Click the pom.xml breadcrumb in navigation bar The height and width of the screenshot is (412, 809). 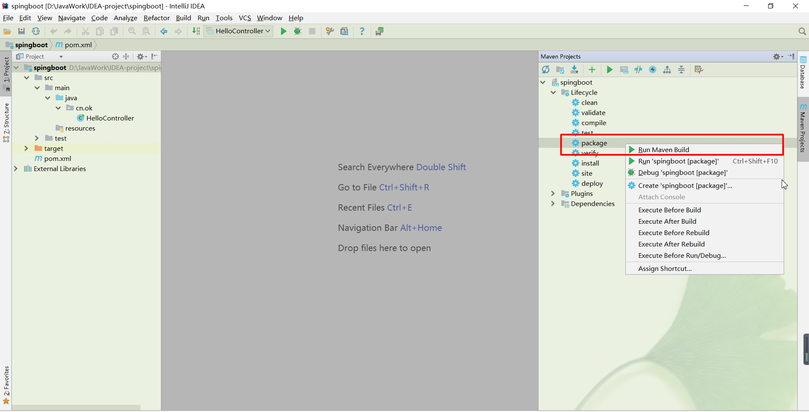pos(74,45)
